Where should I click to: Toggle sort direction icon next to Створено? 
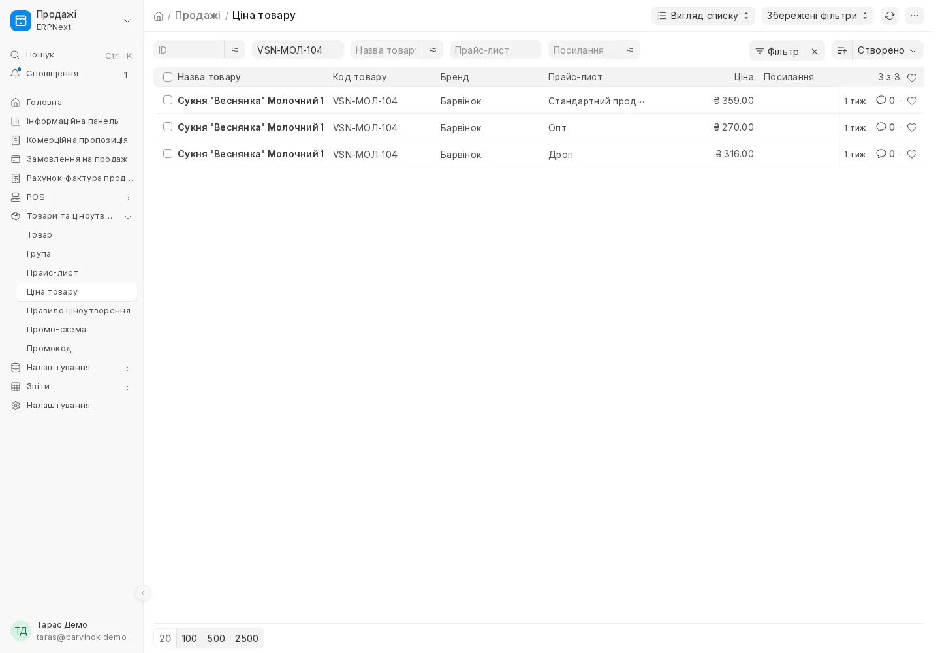(842, 50)
